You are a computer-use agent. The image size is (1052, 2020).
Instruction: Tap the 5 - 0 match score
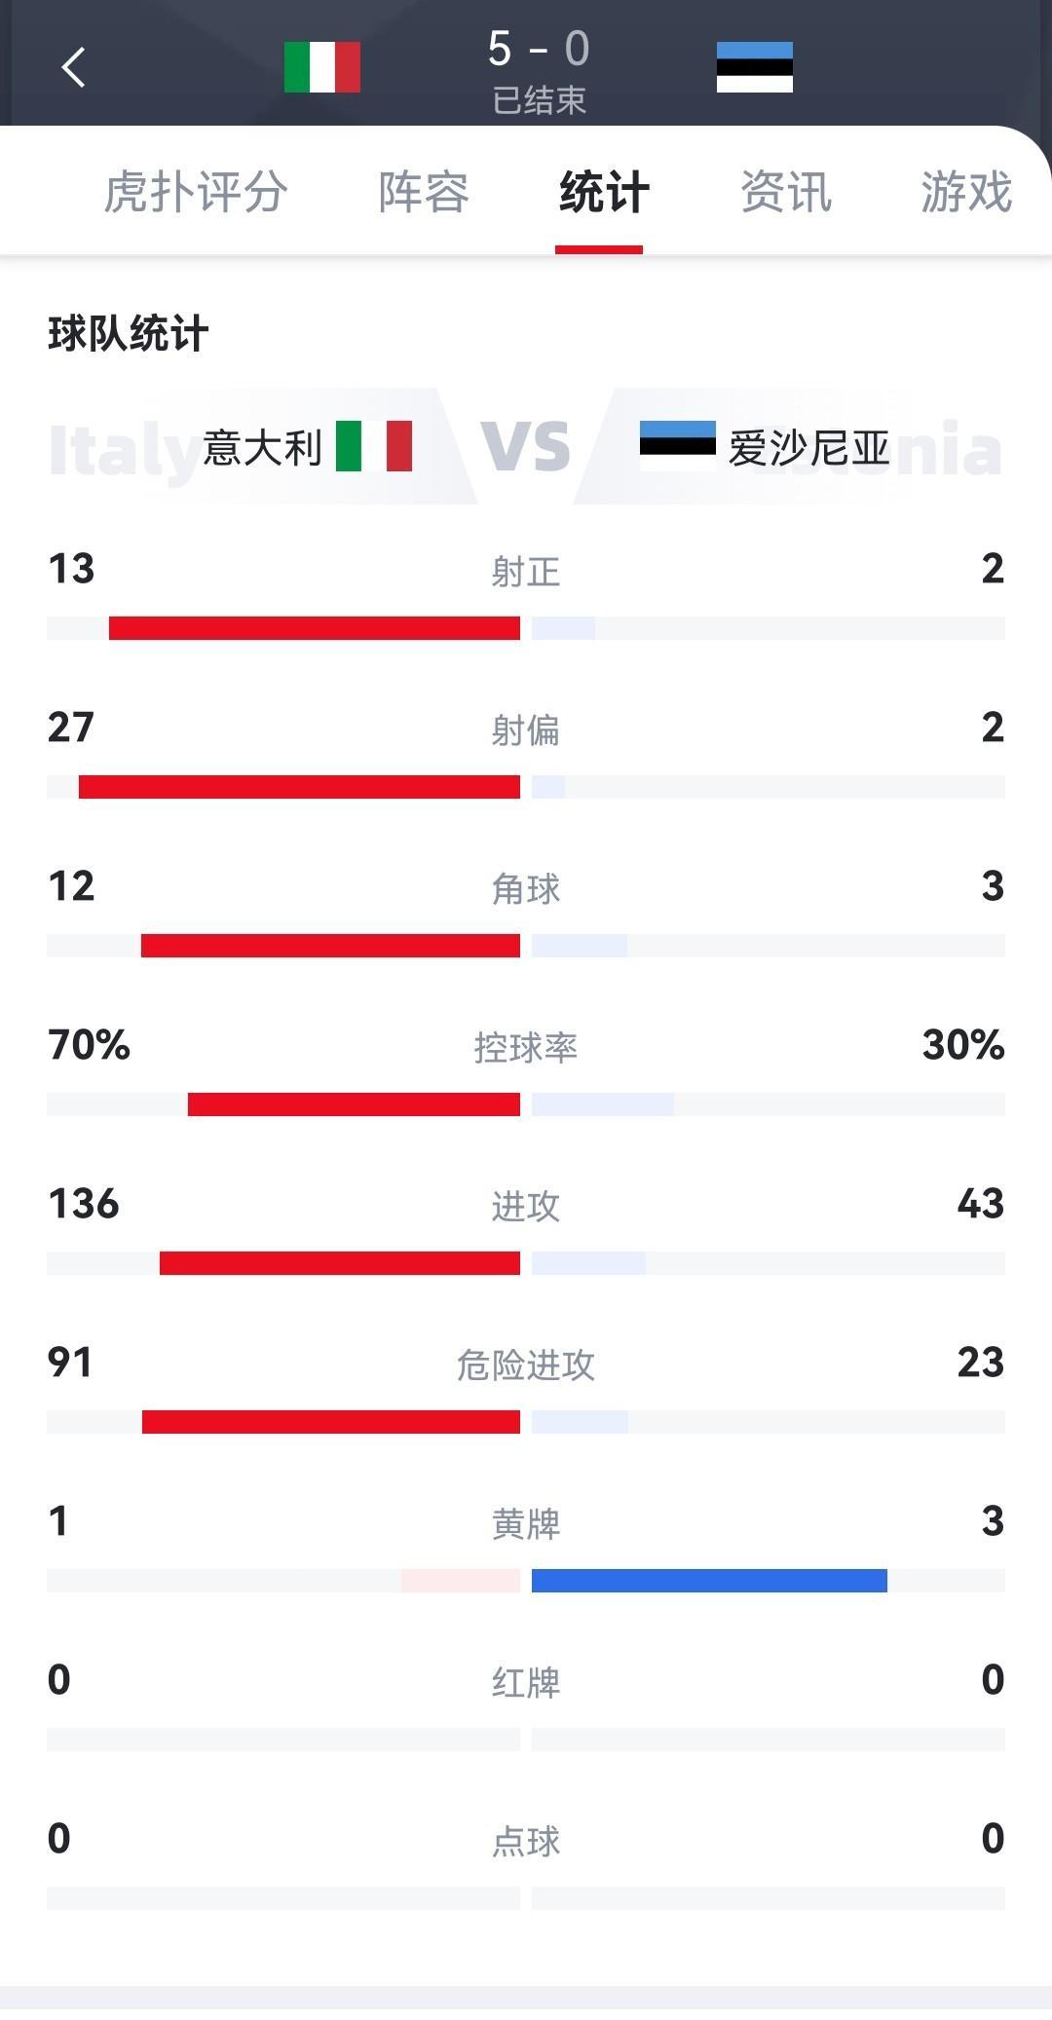(539, 49)
